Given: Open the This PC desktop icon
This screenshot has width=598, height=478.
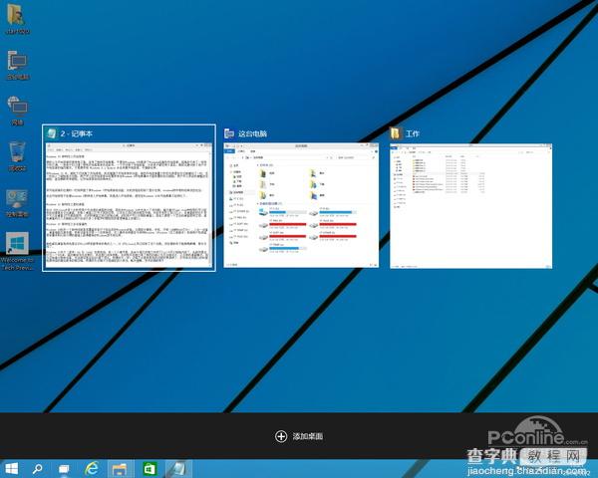Looking at the screenshot, I should tap(18, 65).
